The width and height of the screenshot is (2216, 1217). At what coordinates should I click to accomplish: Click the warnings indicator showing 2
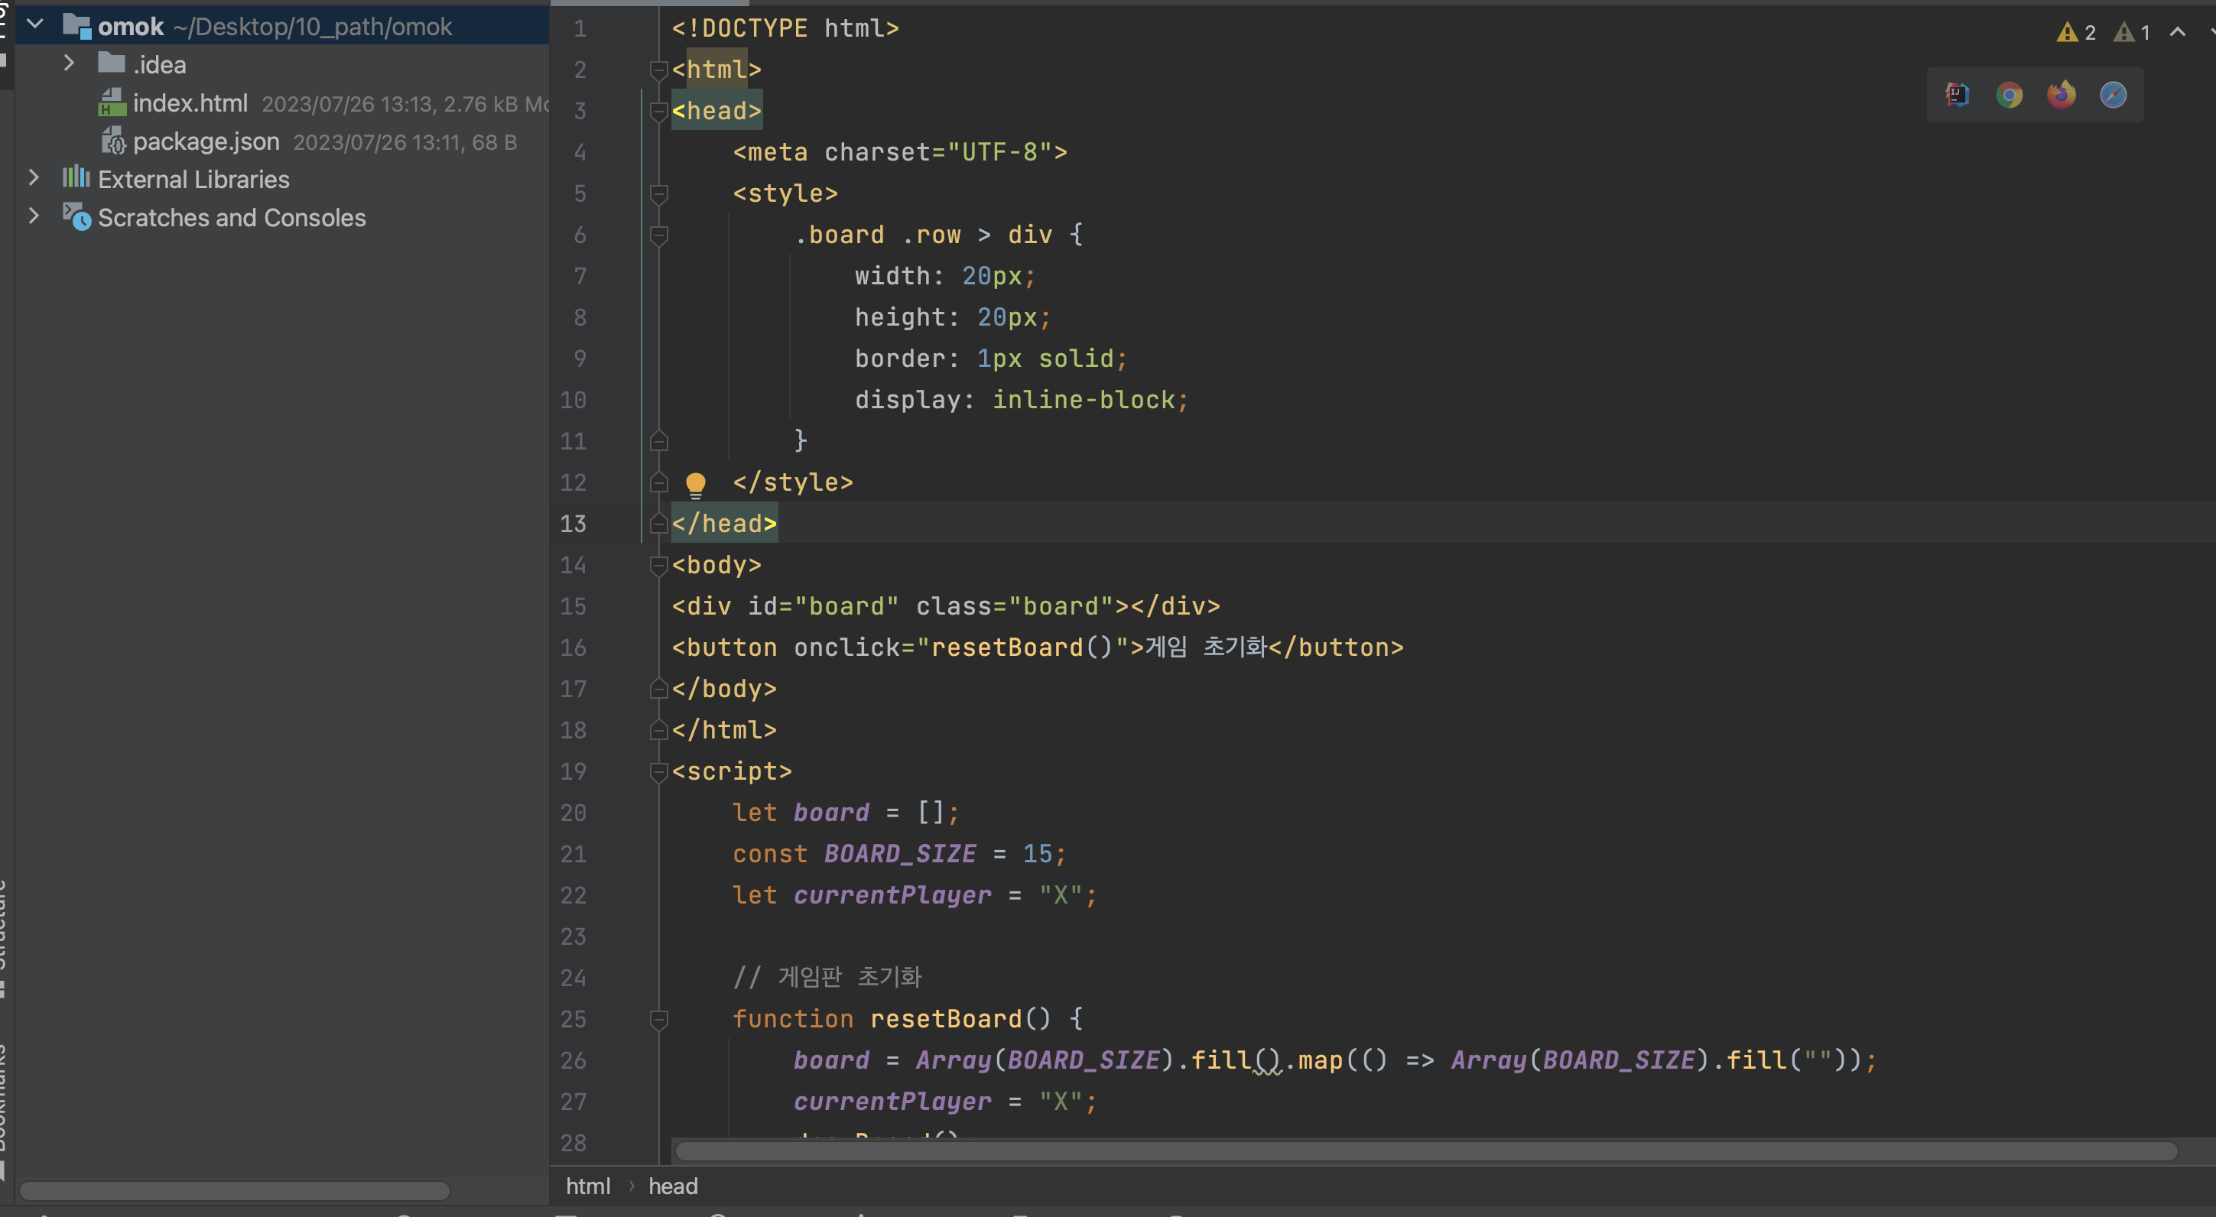pos(2077,33)
